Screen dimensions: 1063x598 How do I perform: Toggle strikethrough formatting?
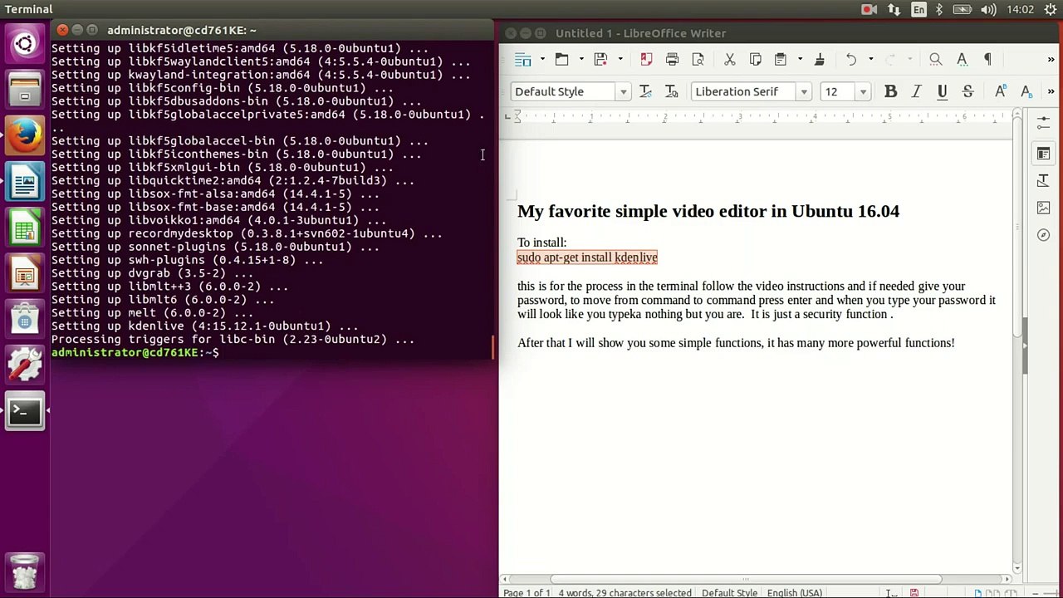pos(967,91)
